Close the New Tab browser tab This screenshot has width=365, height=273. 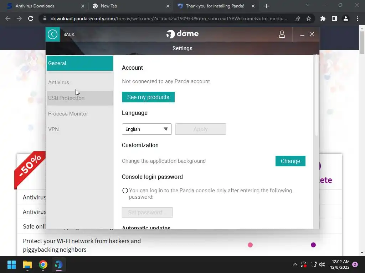coord(168,6)
